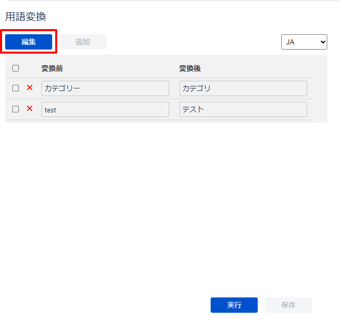This screenshot has width=339, height=324.
Task: Click the greyed-out 追加 button
Action: click(x=83, y=42)
